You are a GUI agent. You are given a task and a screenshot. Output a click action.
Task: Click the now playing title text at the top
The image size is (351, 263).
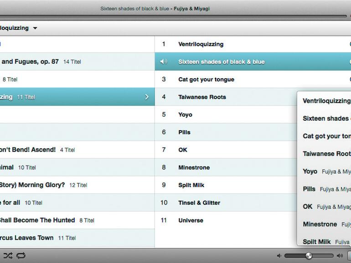click(x=155, y=9)
